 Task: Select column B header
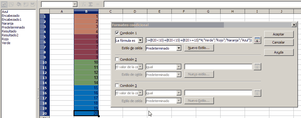[86, 11]
